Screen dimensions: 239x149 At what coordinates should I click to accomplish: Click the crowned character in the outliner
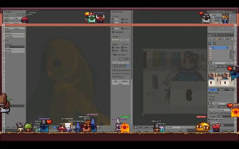(225, 19)
